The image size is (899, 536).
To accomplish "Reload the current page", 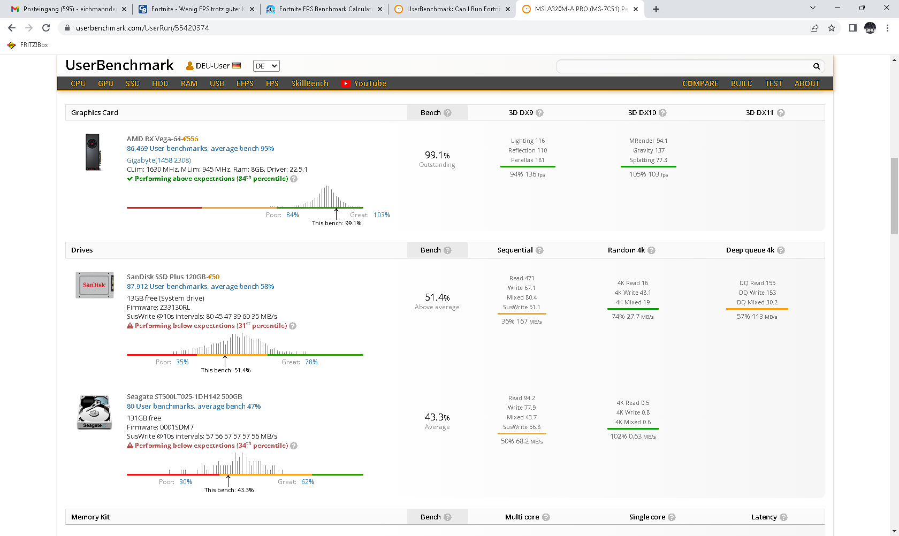I will [46, 28].
